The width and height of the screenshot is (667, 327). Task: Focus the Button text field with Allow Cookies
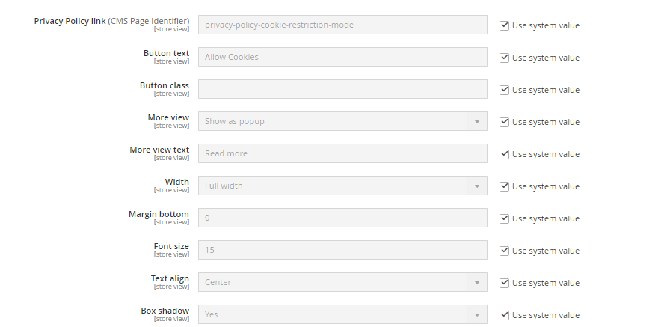point(342,57)
